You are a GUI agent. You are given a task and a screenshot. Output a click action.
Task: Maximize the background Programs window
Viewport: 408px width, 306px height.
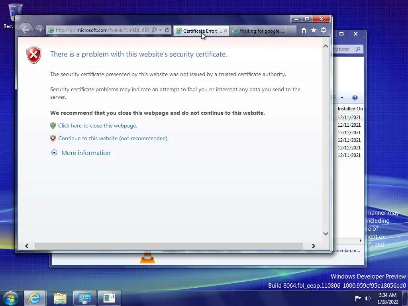click(341, 34)
